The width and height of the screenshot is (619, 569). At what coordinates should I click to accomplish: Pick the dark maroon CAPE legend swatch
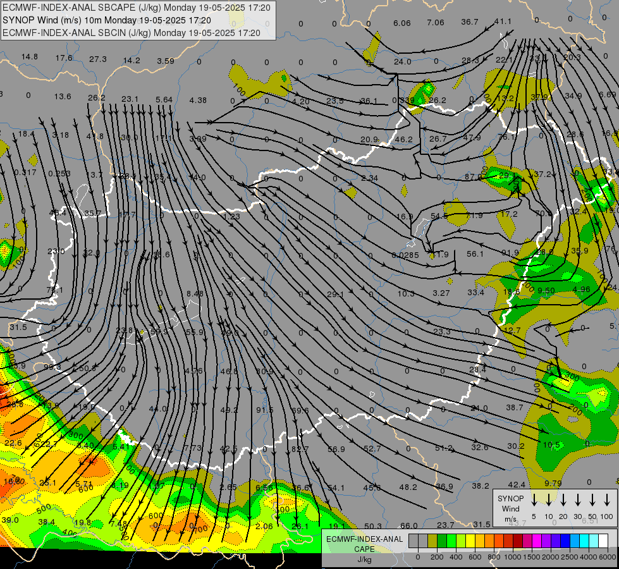click(x=518, y=541)
